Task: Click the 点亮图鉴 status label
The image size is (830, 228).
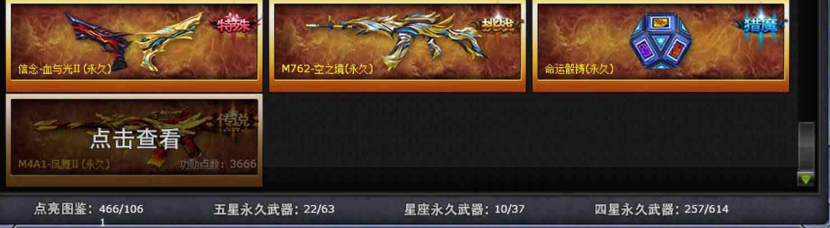Action: (63, 210)
